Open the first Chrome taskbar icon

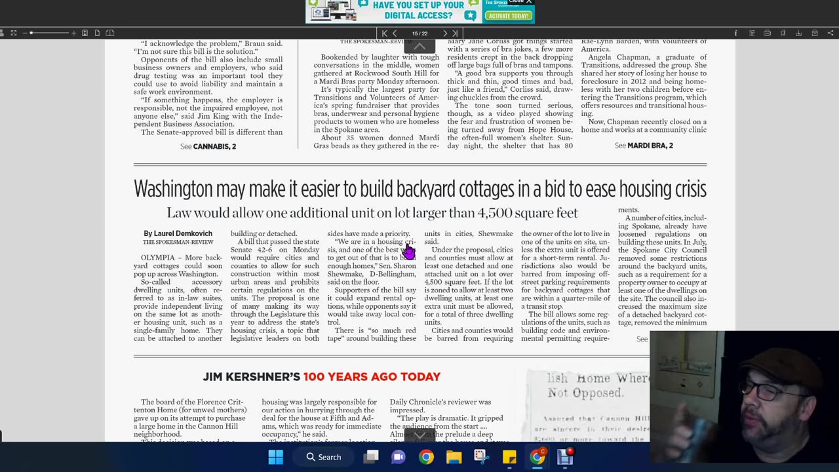(426, 457)
